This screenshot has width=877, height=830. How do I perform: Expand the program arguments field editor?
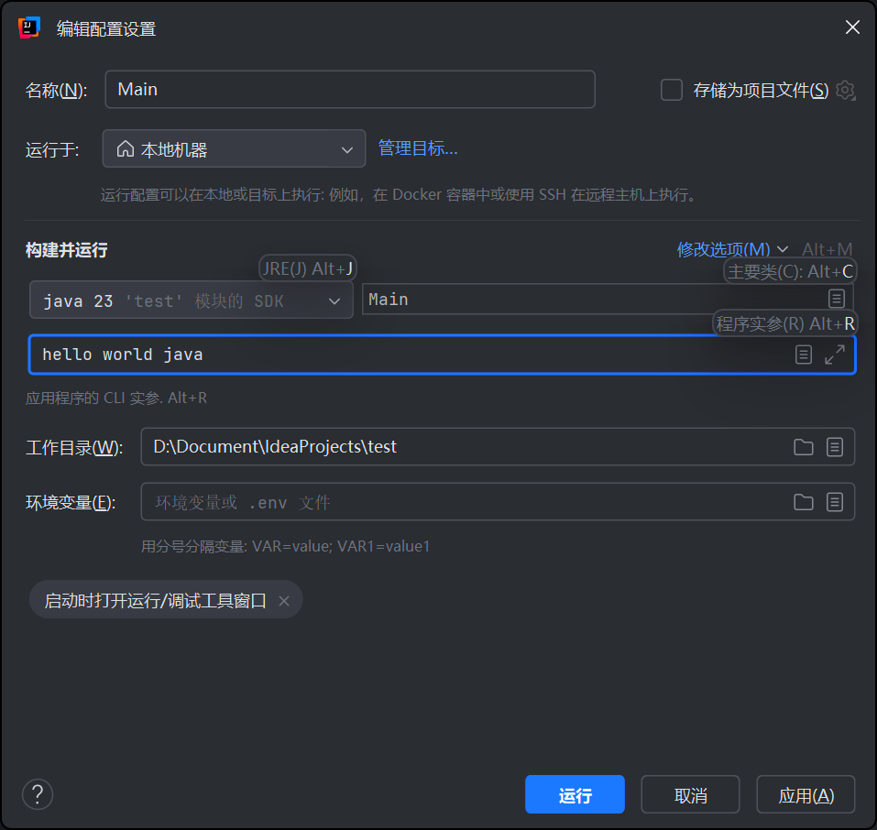pos(835,355)
